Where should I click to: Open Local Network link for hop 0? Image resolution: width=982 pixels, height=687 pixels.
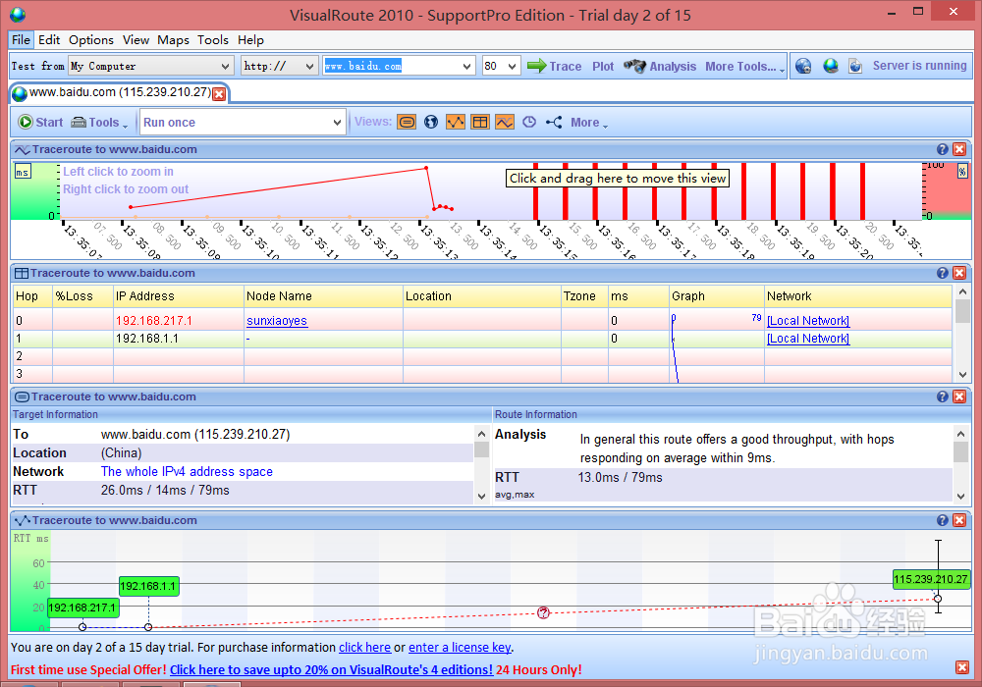click(x=808, y=320)
